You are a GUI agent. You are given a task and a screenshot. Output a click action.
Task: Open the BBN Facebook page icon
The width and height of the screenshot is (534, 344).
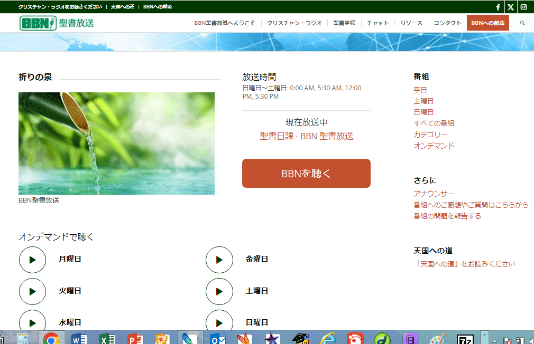tap(498, 7)
